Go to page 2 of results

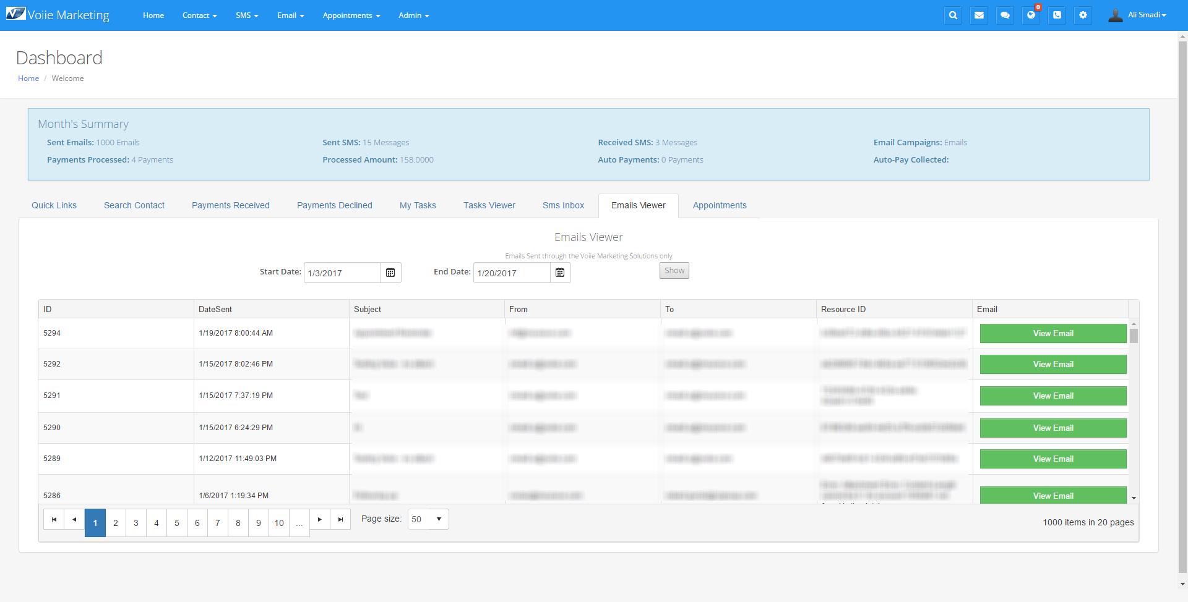[x=116, y=523]
